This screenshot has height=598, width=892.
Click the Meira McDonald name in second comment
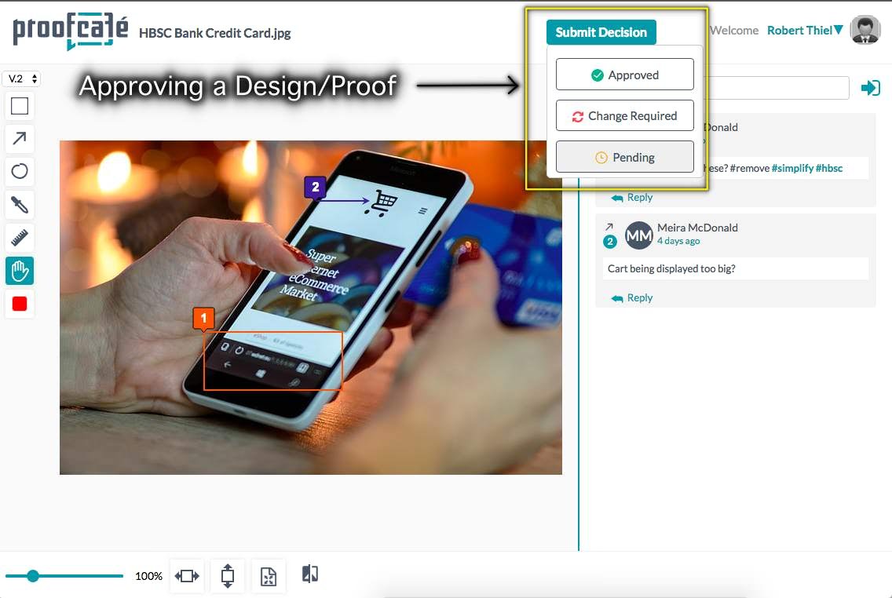(x=697, y=228)
